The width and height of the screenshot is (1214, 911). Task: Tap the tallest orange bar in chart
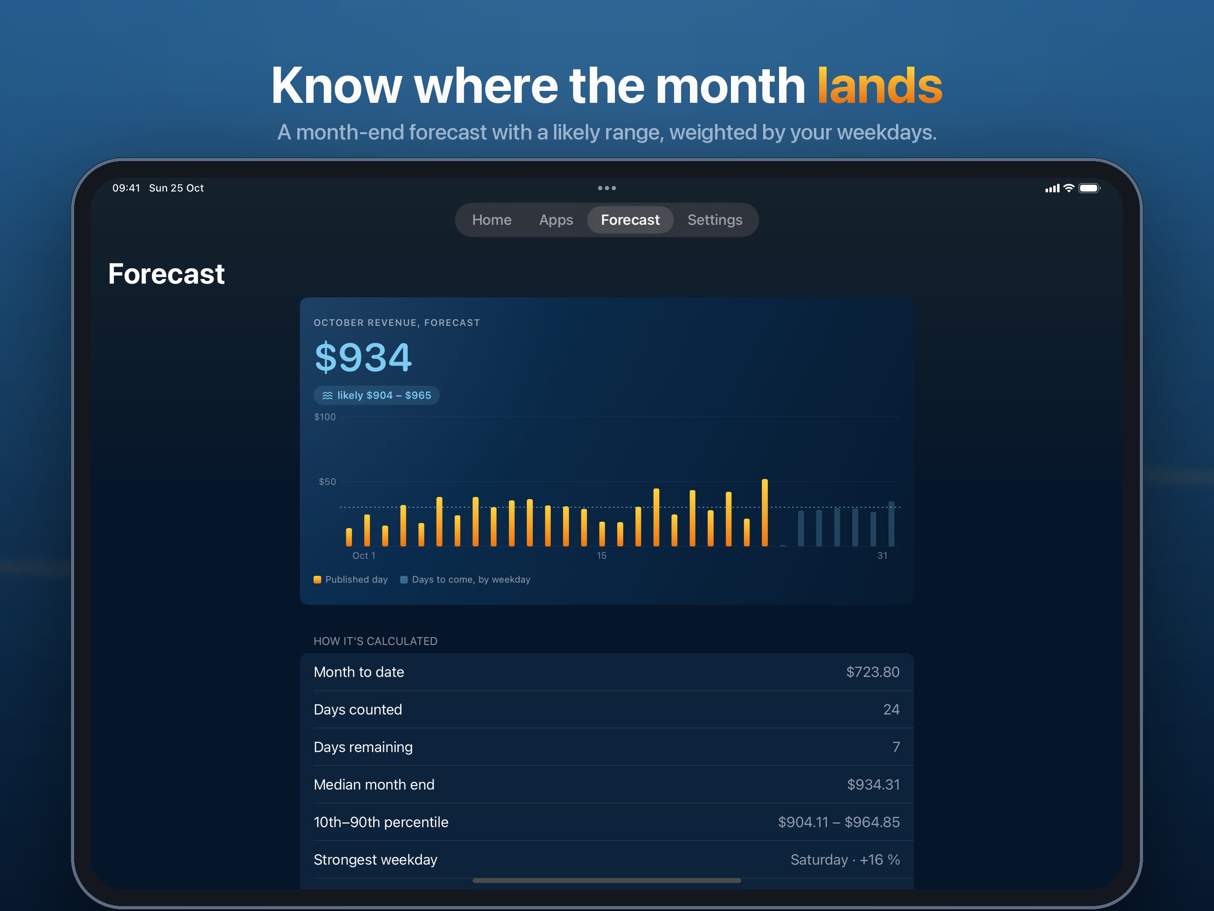tap(764, 512)
